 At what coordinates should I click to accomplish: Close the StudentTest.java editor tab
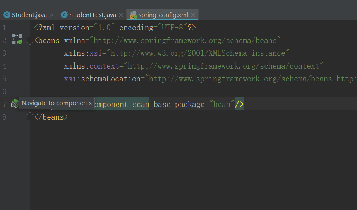pyautogui.click(x=121, y=15)
